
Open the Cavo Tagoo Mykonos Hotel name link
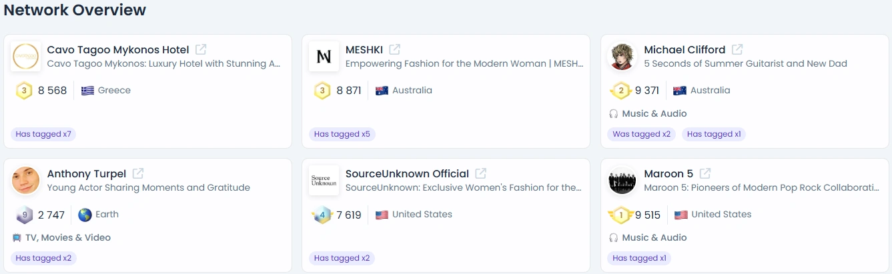118,49
